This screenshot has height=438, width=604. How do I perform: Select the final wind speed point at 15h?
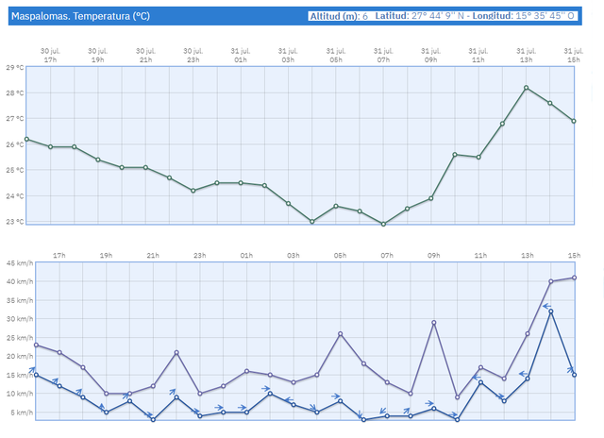575,375
